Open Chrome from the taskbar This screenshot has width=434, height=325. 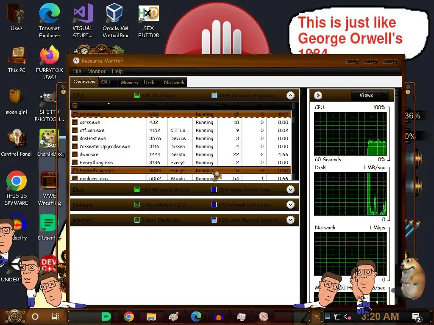point(129,317)
